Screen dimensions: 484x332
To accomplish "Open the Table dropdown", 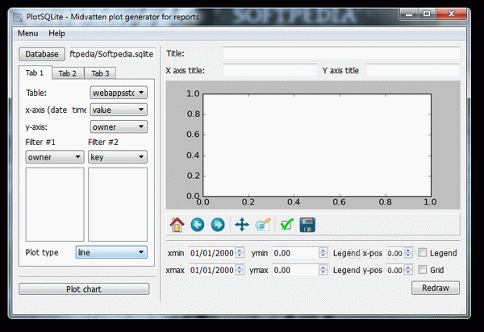I will click(x=119, y=93).
